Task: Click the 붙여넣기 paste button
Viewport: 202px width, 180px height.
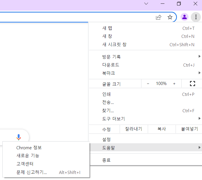Action: (189, 129)
